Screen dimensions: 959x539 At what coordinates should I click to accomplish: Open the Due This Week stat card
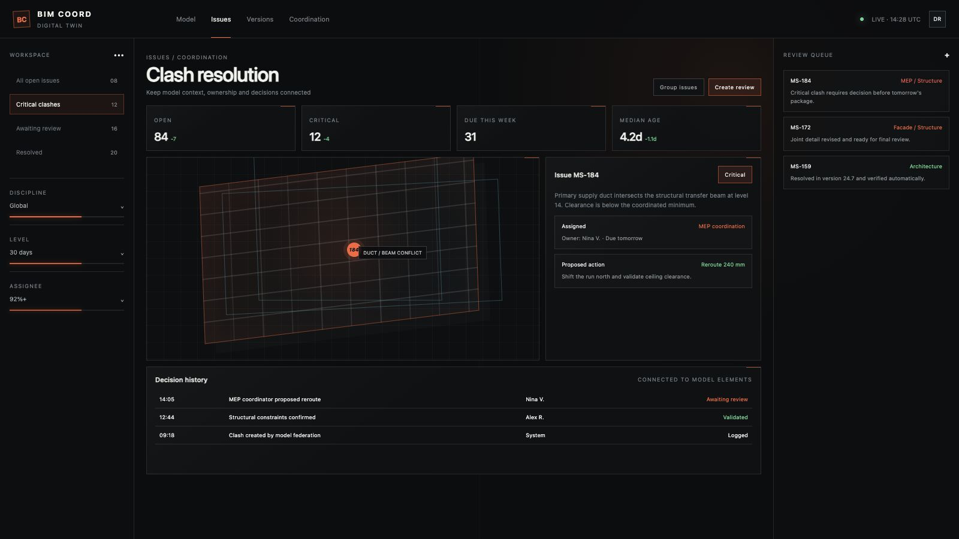(531, 128)
